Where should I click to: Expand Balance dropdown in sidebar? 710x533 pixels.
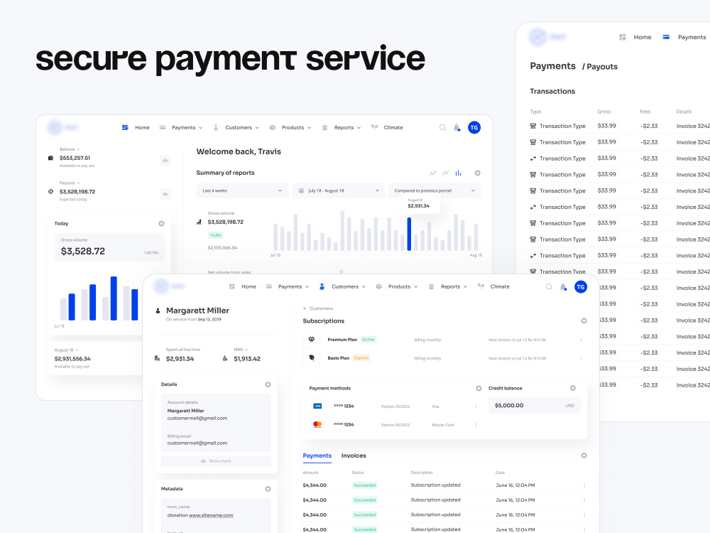click(70, 149)
